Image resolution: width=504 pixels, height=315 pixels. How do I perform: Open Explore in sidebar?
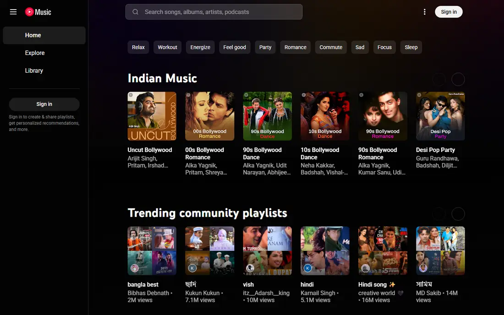(x=44, y=53)
